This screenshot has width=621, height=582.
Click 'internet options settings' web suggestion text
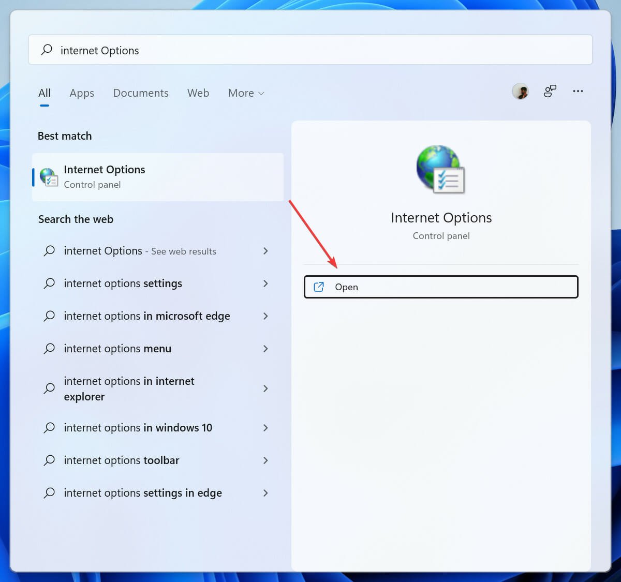[x=123, y=283]
